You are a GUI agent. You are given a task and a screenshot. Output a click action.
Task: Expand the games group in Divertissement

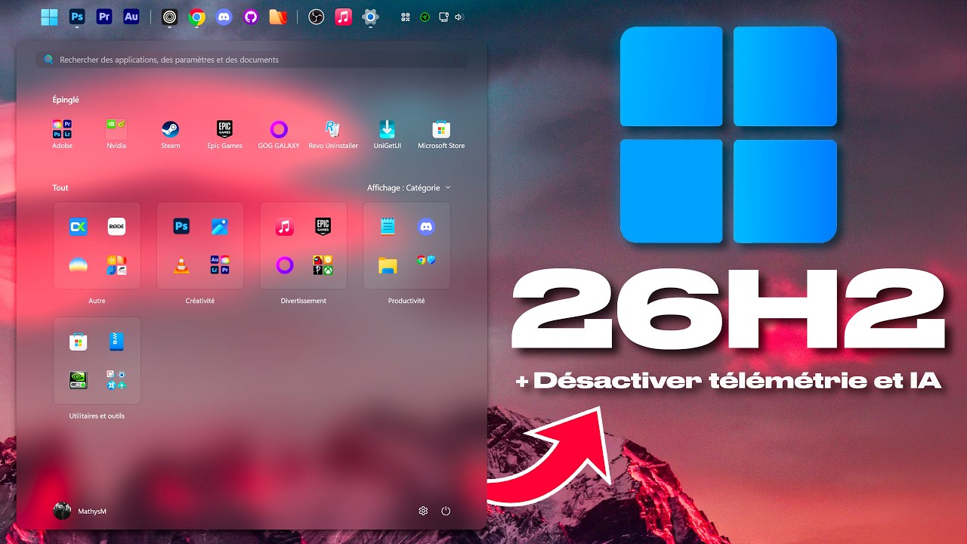point(323,265)
